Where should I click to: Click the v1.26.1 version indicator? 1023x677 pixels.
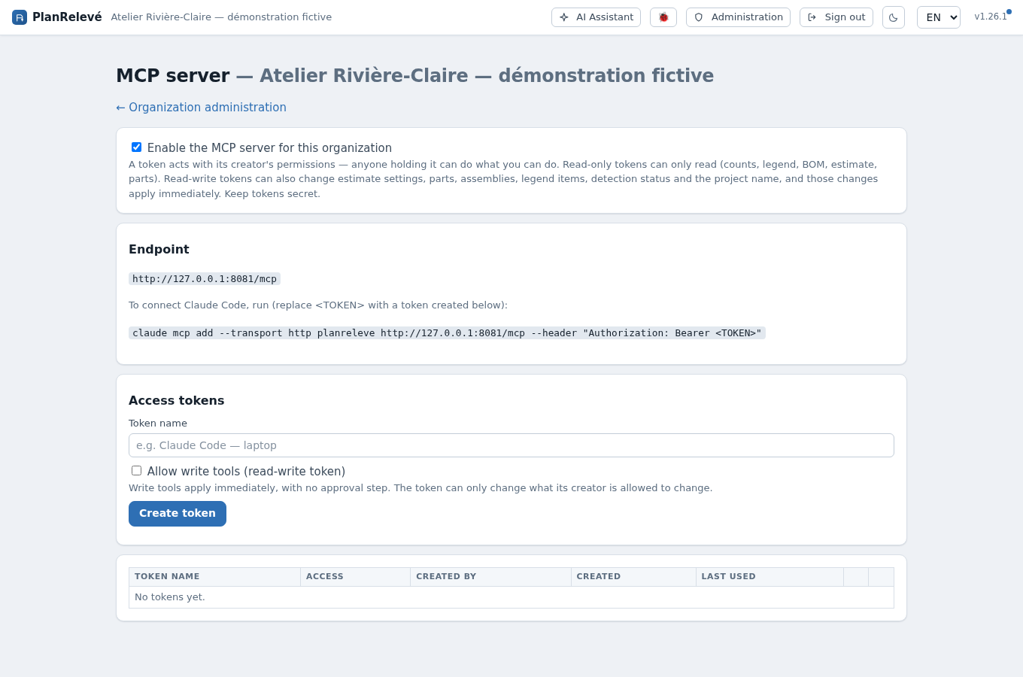[x=991, y=17]
